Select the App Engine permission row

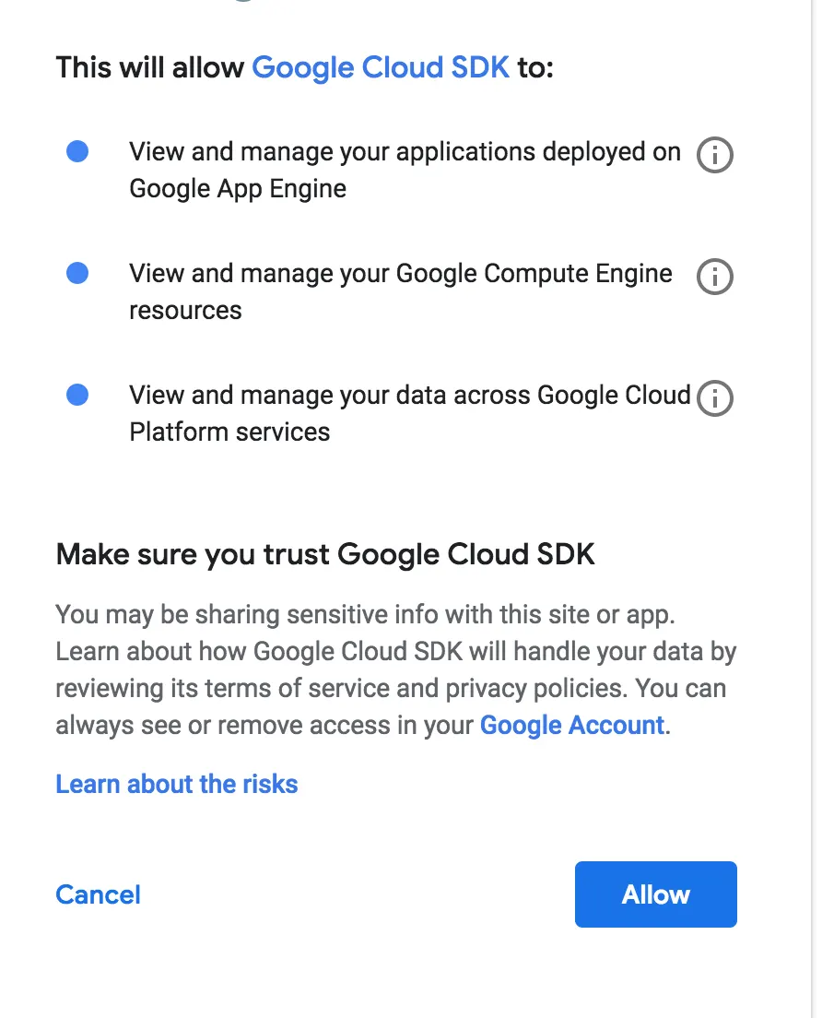point(405,170)
